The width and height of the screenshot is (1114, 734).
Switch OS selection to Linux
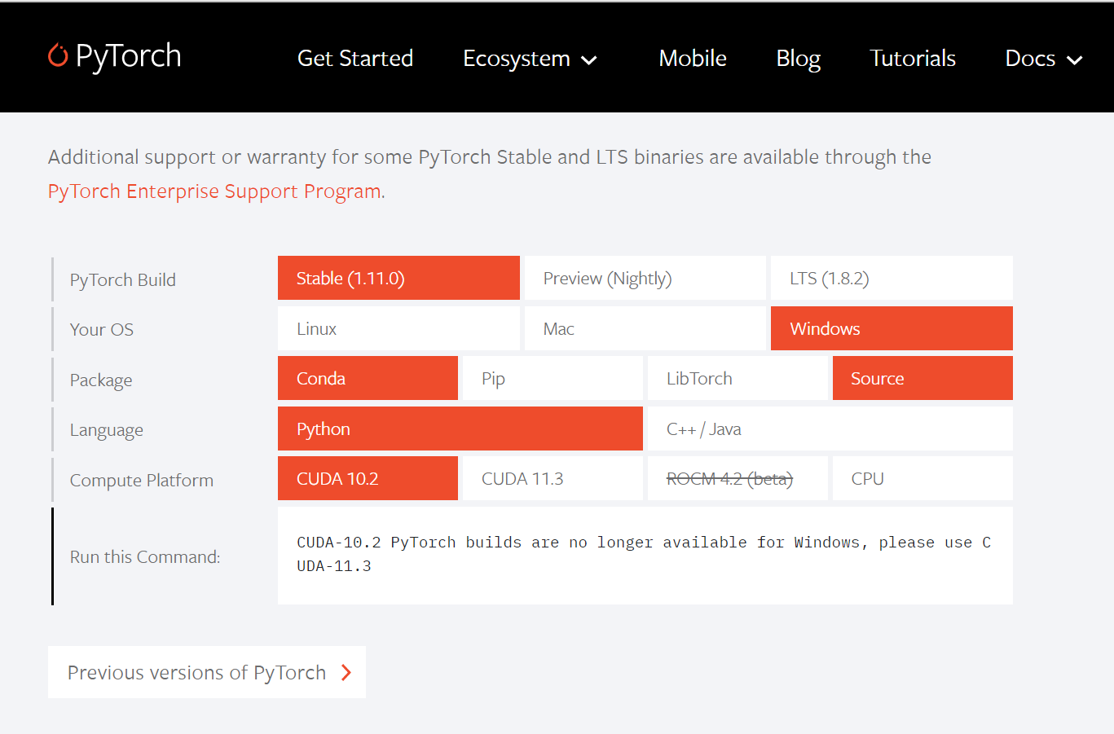[398, 328]
